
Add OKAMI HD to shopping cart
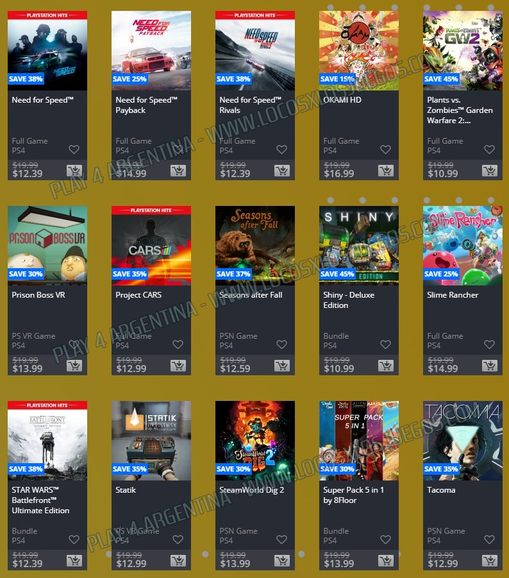click(386, 171)
